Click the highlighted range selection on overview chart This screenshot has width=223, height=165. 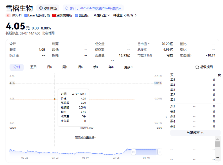click(146, 152)
